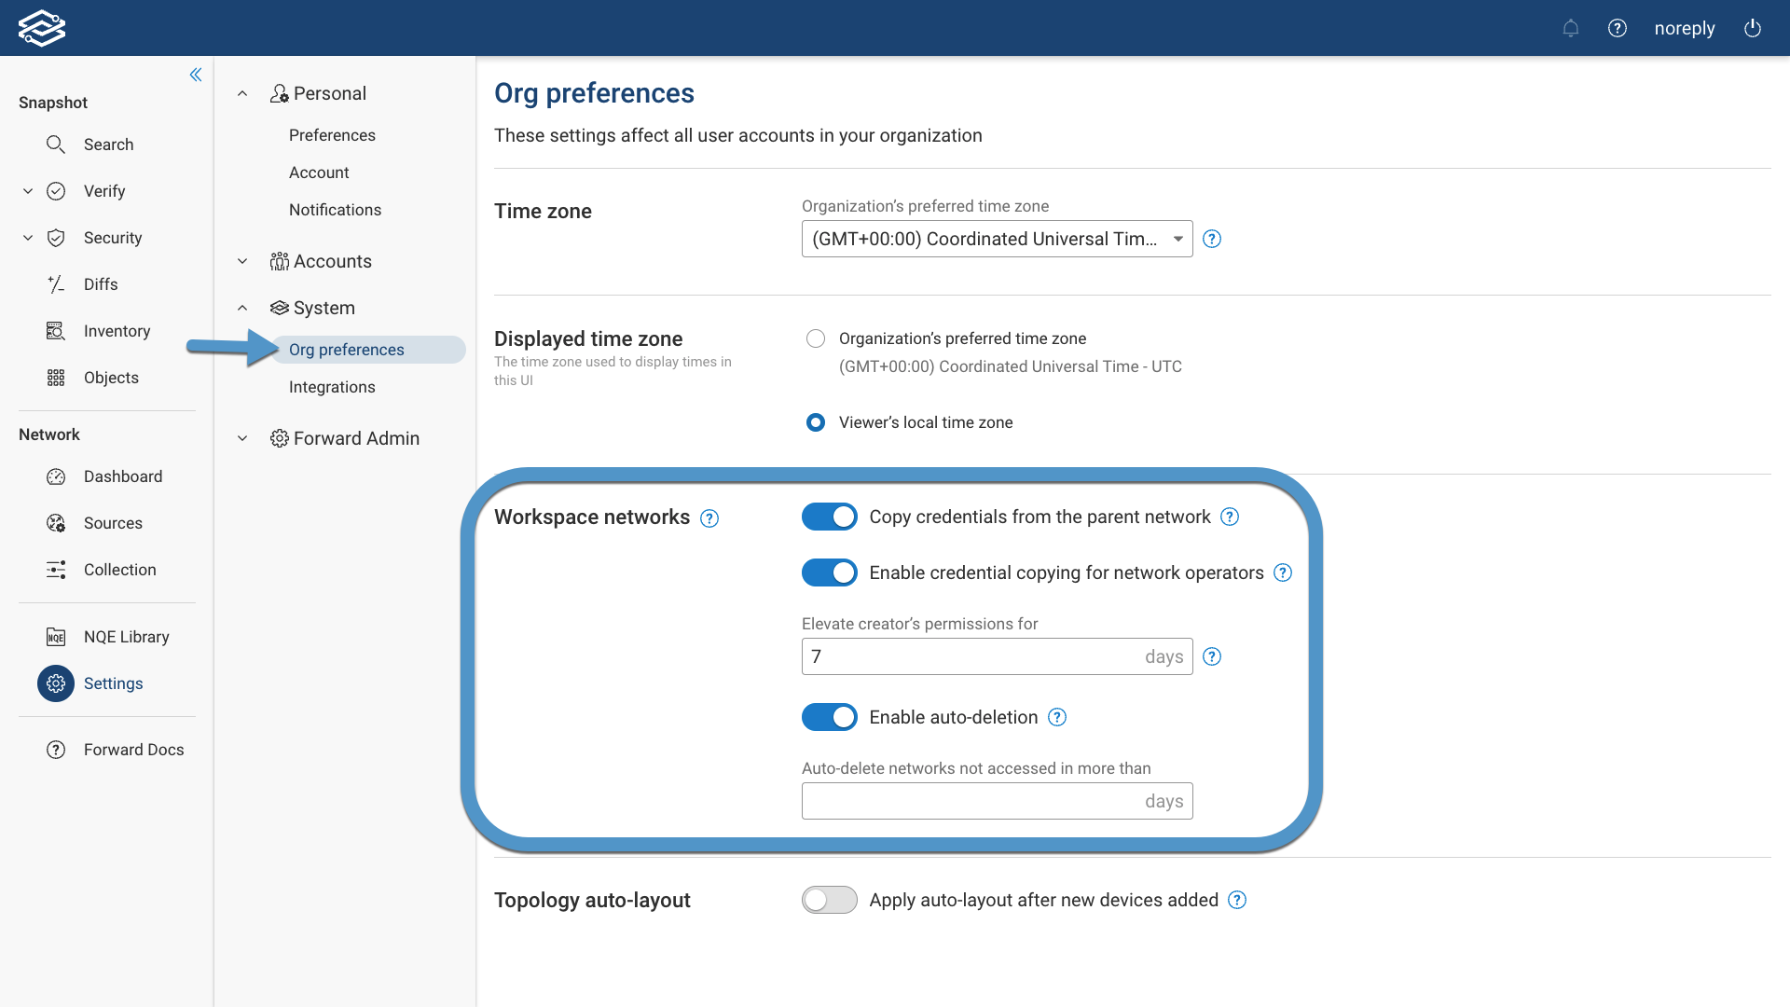Collapse sidebar with double-chevron icon

[x=196, y=75]
